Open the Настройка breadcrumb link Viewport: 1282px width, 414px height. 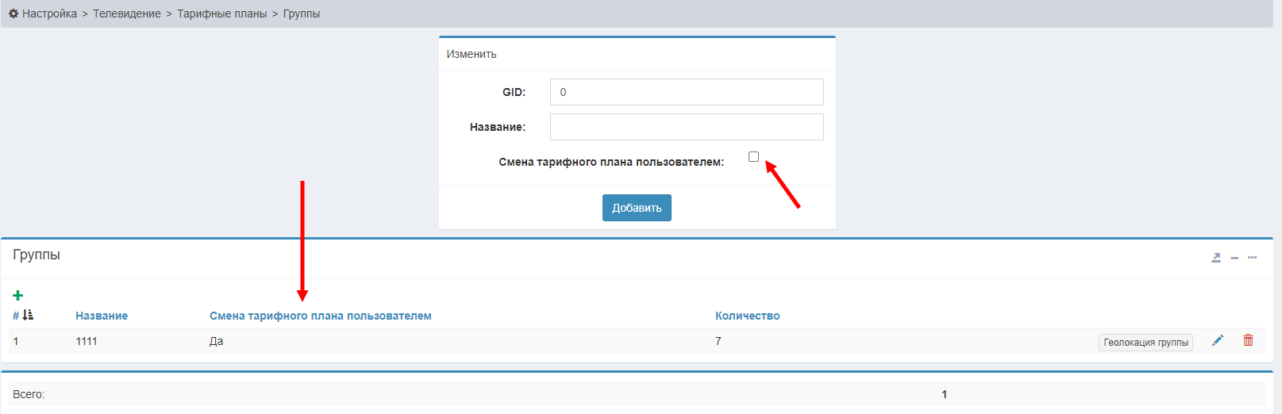point(49,13)
